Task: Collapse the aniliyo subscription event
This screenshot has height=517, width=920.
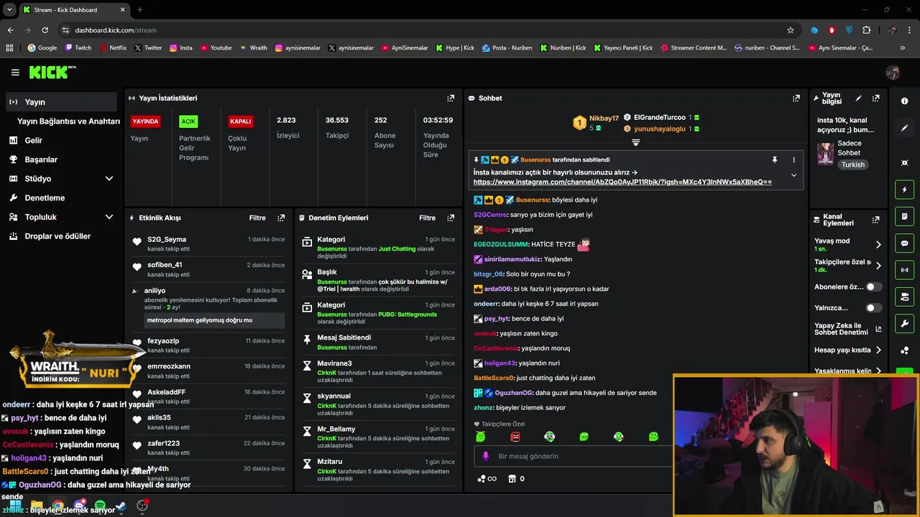Action: (134, 291)
